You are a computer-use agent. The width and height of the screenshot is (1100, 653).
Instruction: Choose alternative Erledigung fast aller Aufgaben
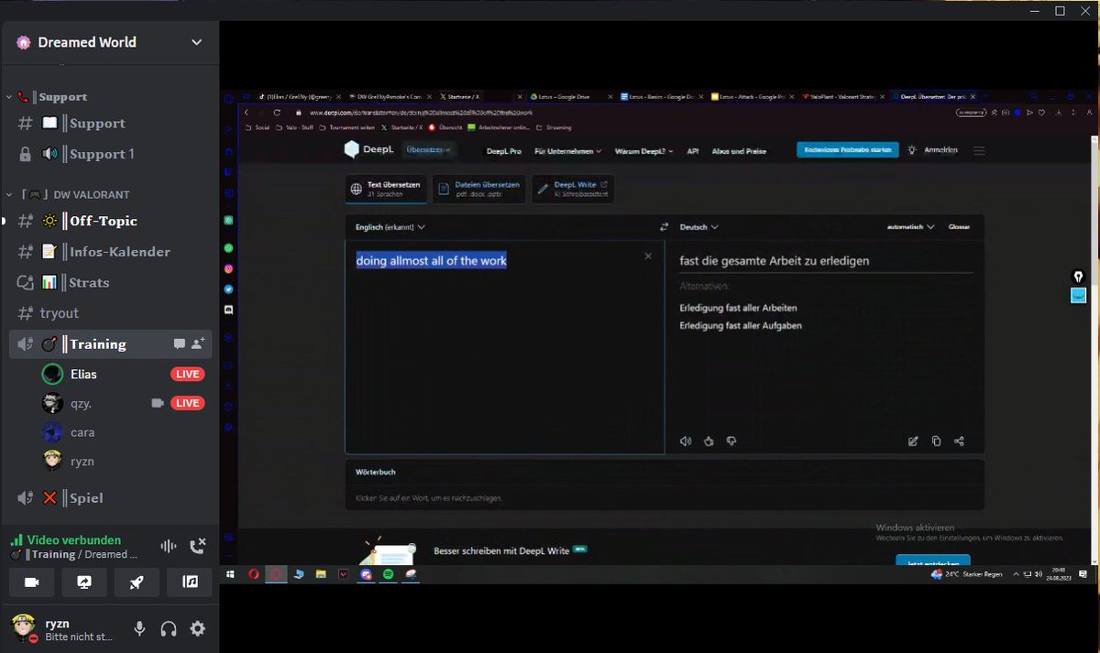741,325
